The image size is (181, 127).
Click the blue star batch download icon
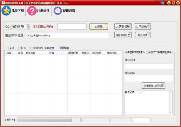point(6,11)
